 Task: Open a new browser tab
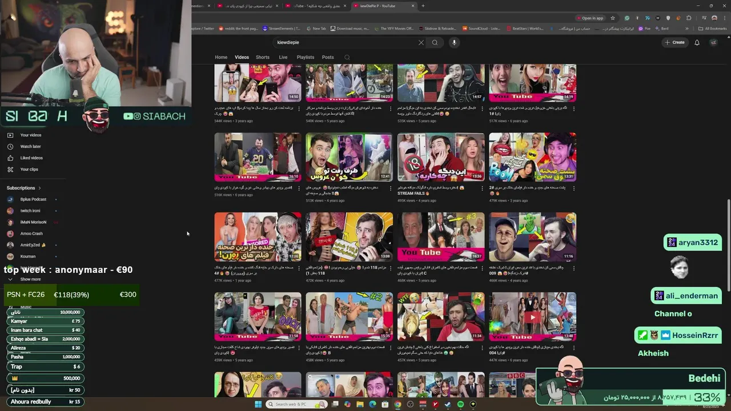423,6
